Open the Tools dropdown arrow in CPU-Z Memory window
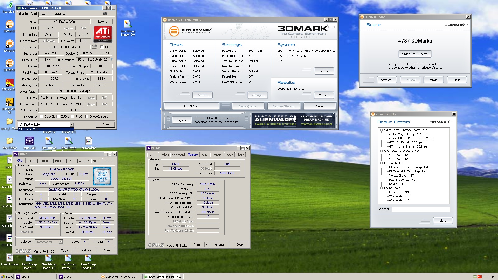498x280 pixels. 206,244
